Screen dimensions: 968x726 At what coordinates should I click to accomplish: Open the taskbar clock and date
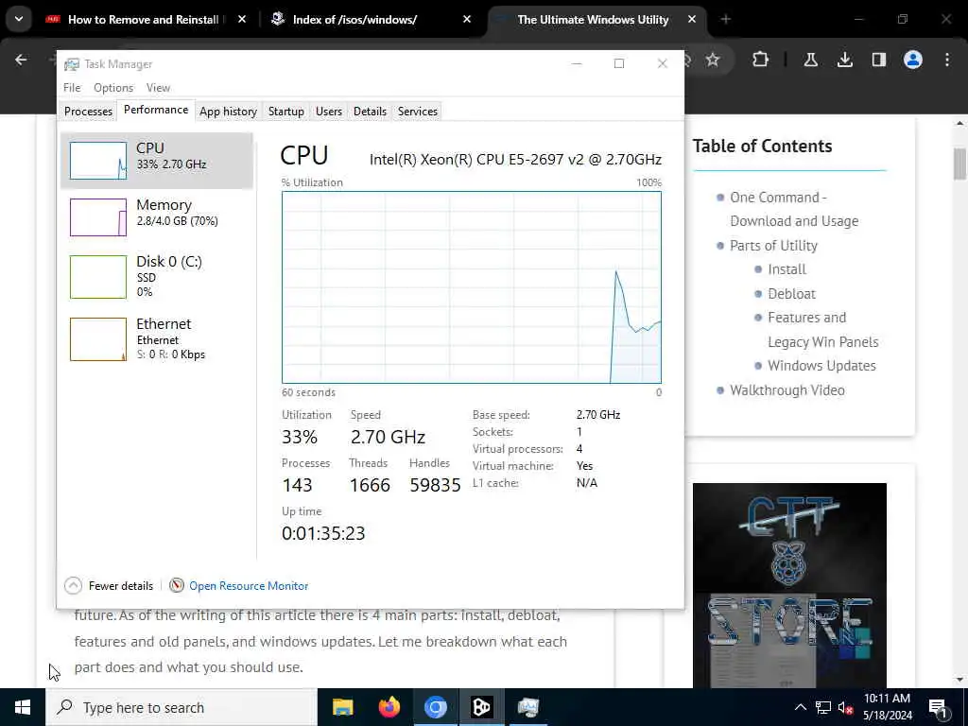(x=887, y=707)
